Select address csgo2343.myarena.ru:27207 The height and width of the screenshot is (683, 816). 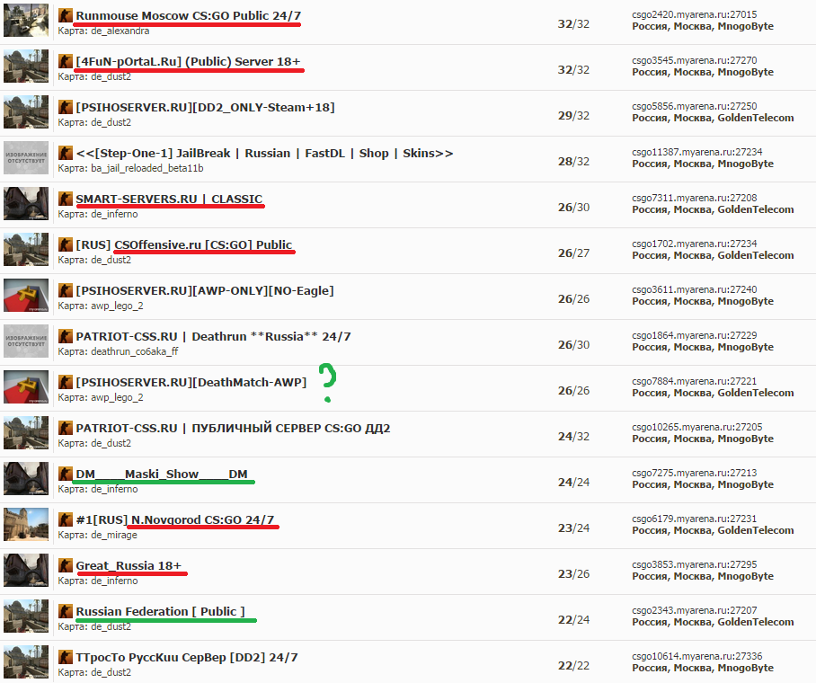pyautogui.click(x=694, y=610)
